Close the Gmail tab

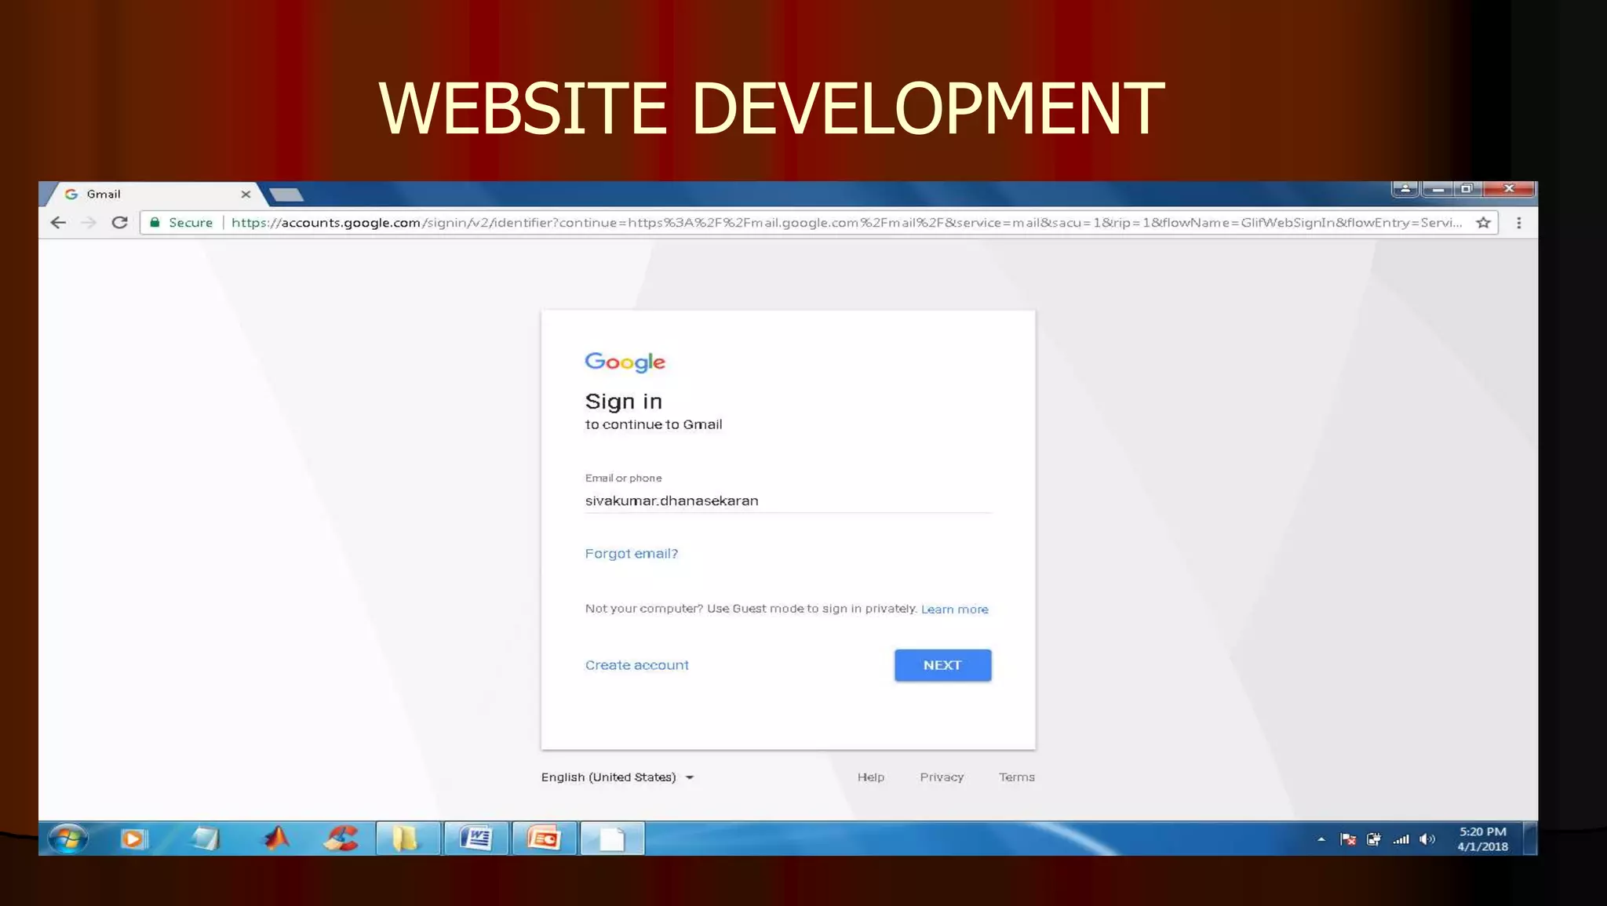pos(246,194)
